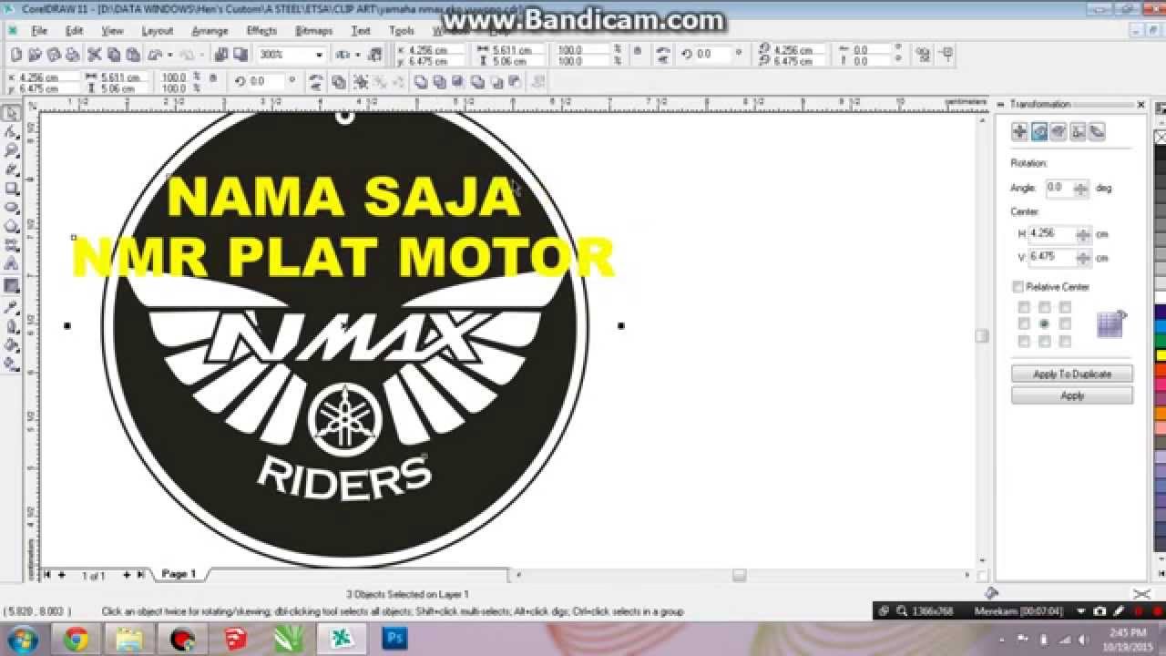This screenshot has height=656, width=1166.
Task: Click the Save icon in the toolbar
Action: 54,55
